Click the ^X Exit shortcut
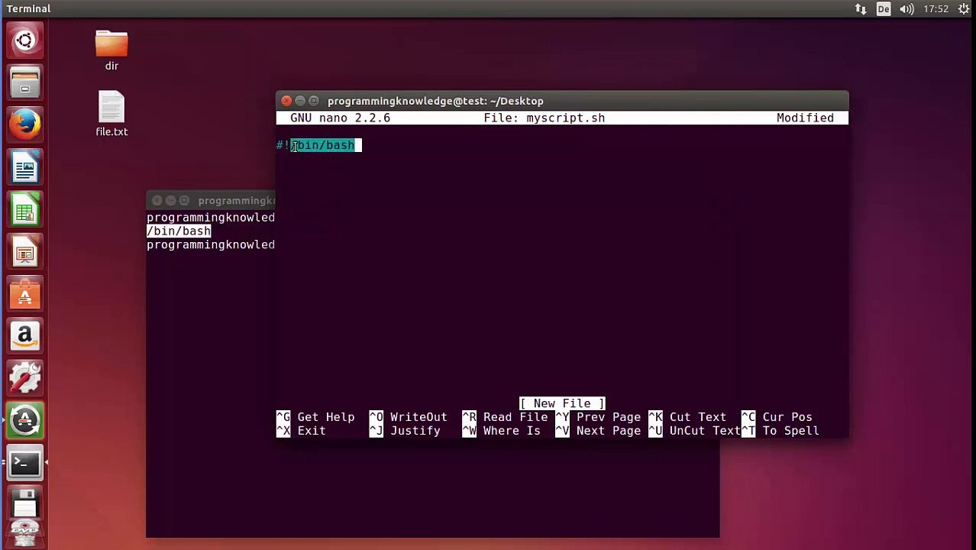 (301, 431)
